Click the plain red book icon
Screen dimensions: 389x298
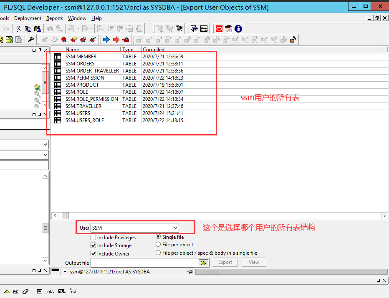point(64,40)
